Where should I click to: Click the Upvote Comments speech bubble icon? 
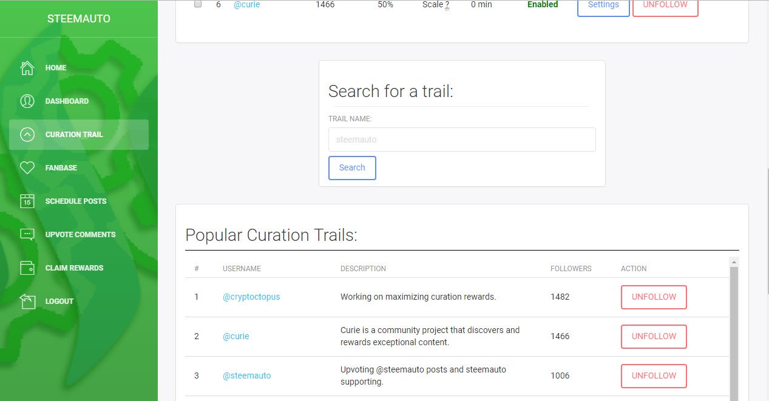point(27,235)
